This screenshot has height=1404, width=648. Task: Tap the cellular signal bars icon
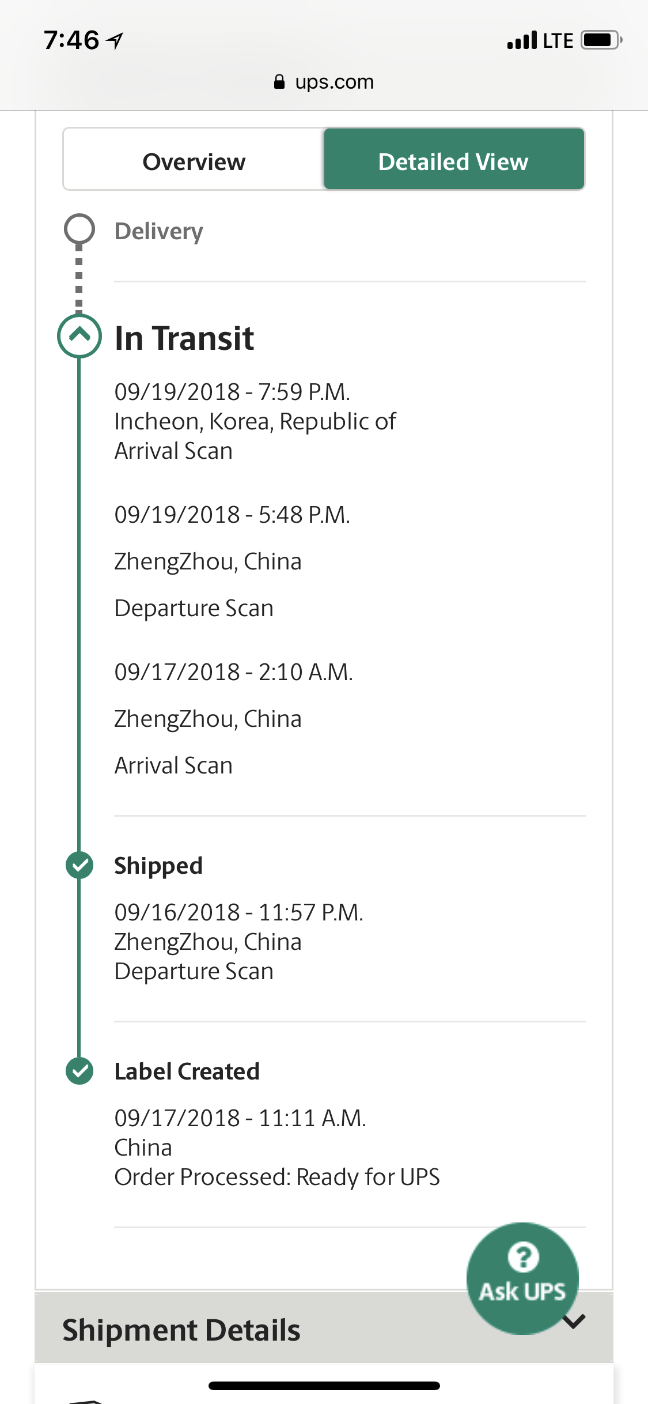point(522,40)
